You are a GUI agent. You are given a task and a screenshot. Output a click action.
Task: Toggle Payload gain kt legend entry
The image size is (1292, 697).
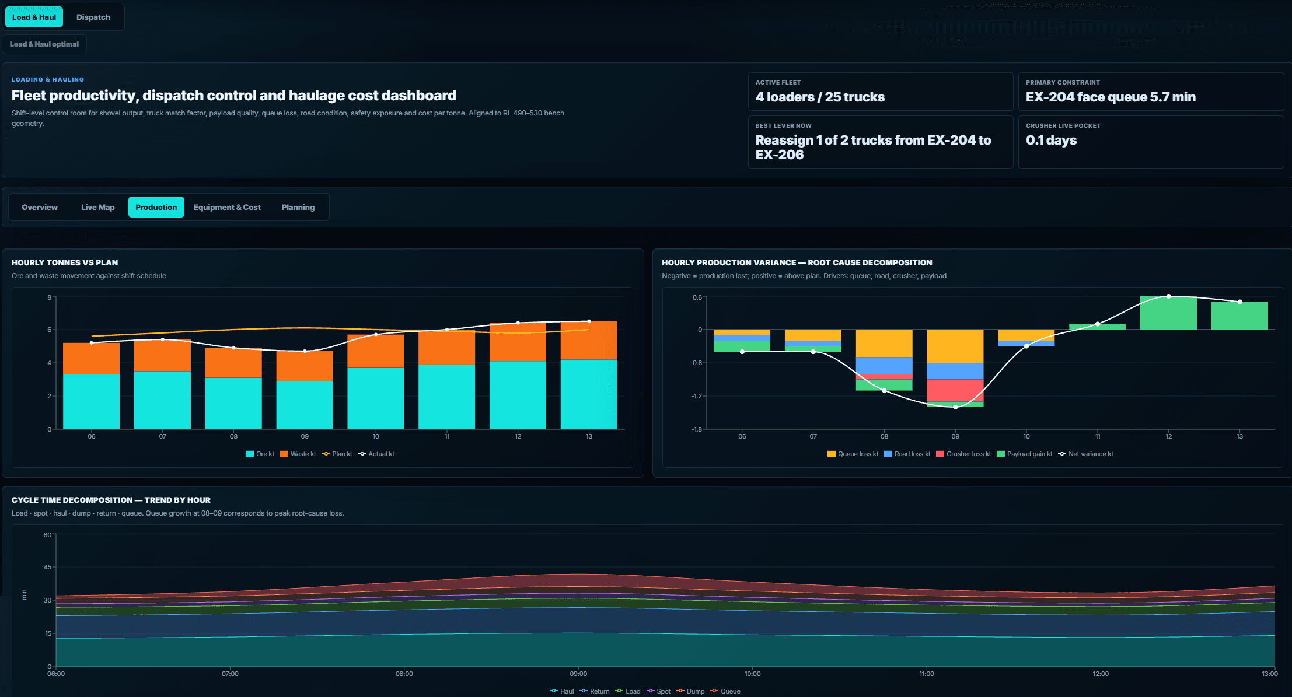click(x=1025, y=454)
